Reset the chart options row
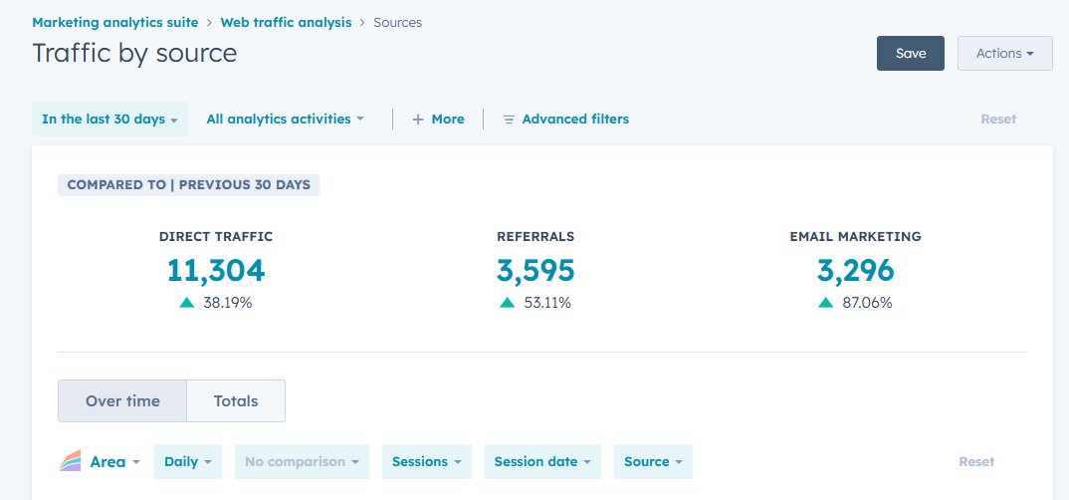This screenshot has height=500, width=1069. [x=976, y=462]
